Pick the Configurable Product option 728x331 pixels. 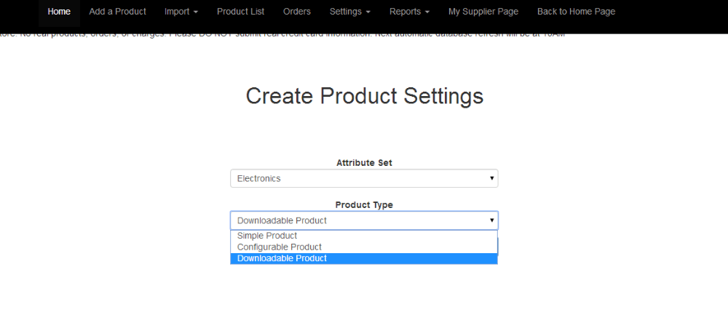279,247
